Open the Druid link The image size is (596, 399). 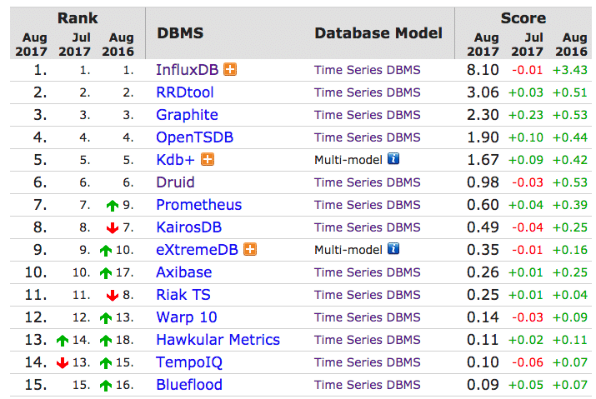[175, 182]
